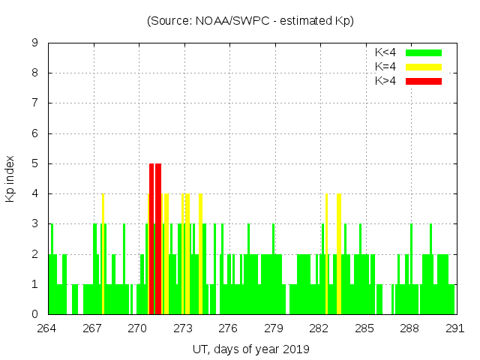
Task: Click the 'UT, days of year 2019' axis label
Action: click(x=250, y=349)
